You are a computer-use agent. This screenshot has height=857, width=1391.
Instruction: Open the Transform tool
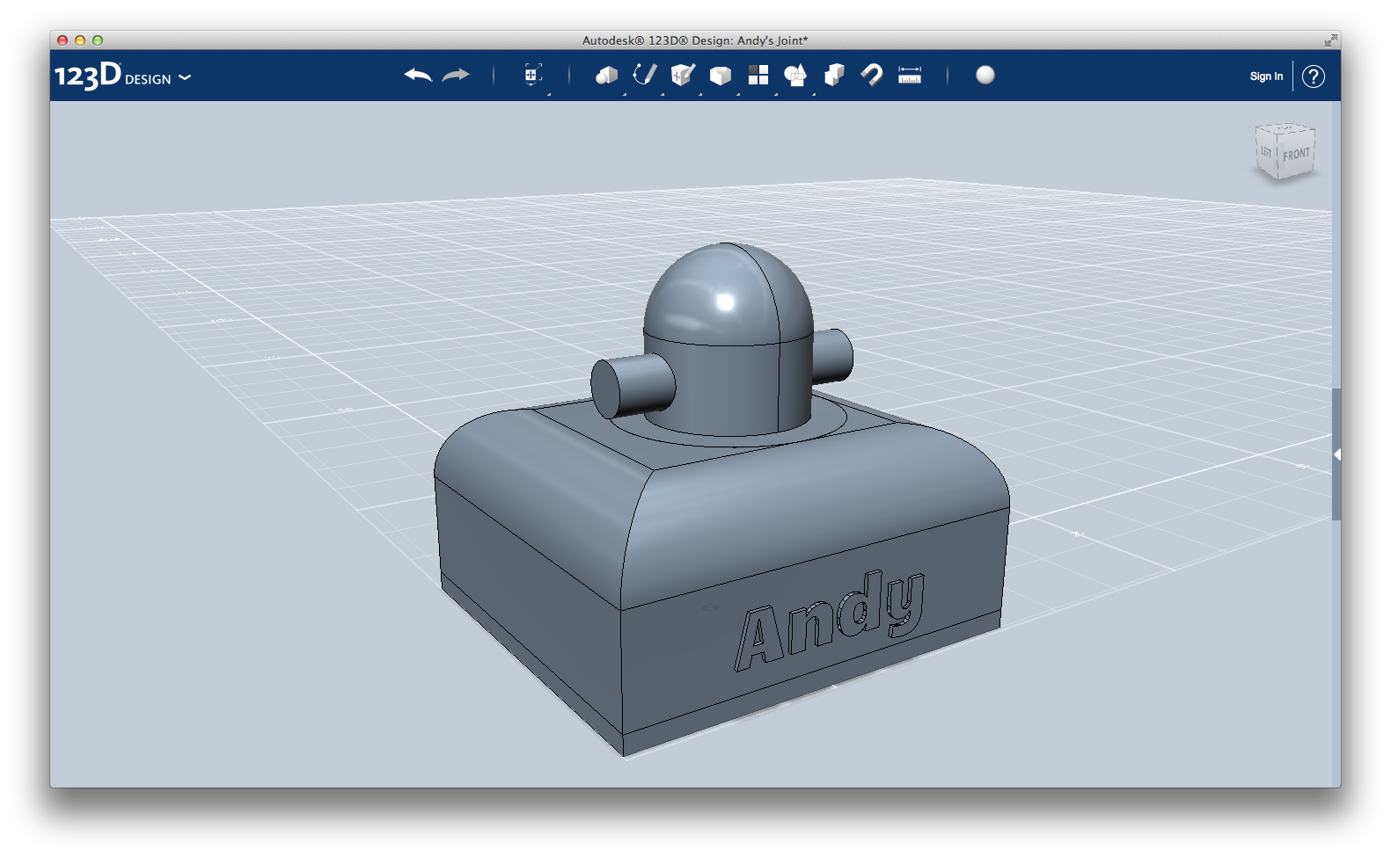pyautogui.click(x=531, y=76)
